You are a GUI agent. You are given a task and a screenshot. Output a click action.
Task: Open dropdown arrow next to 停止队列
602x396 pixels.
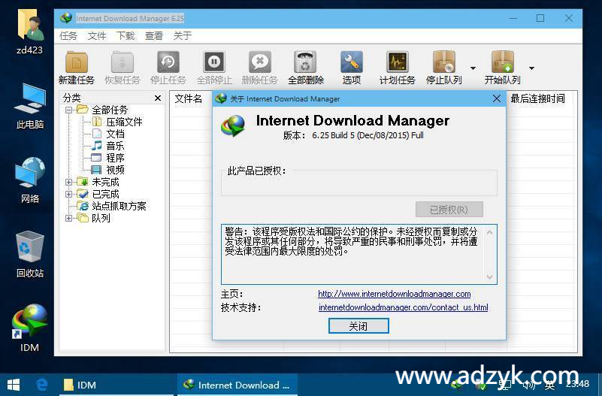pos(473,68)
